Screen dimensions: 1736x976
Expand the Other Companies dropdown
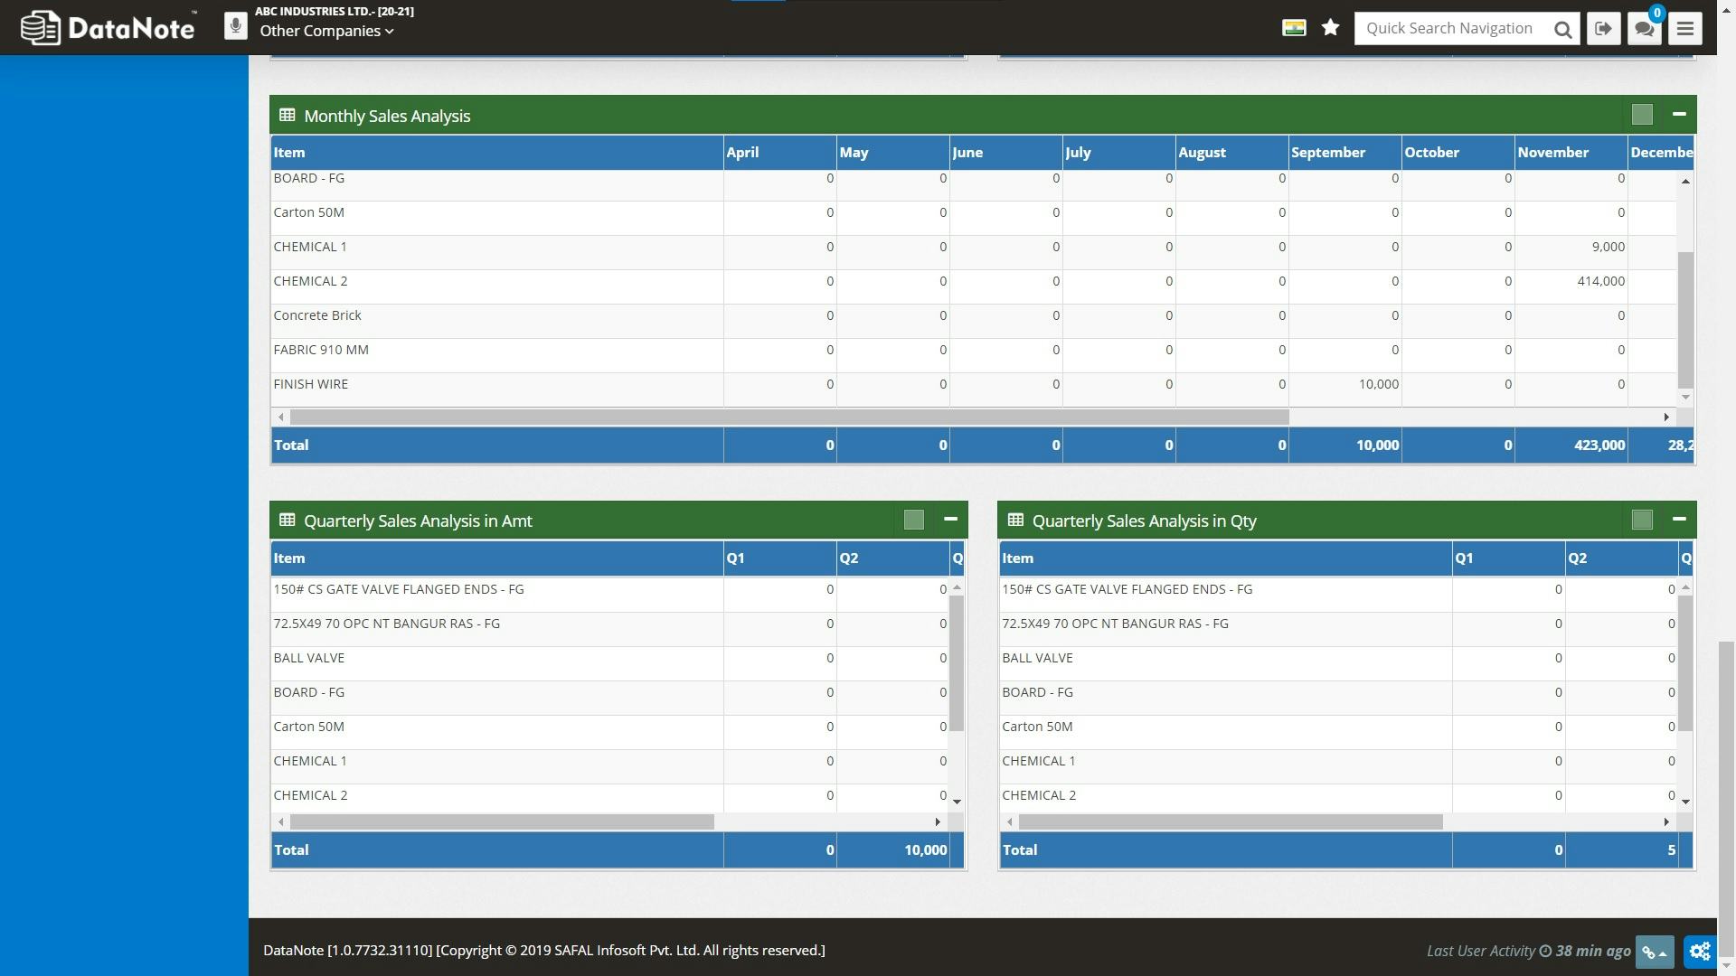326,32
